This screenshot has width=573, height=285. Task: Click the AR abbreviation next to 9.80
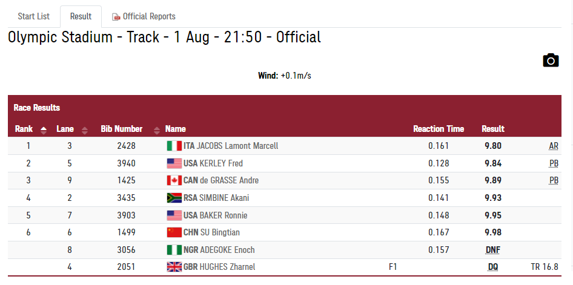click(554, 146)
